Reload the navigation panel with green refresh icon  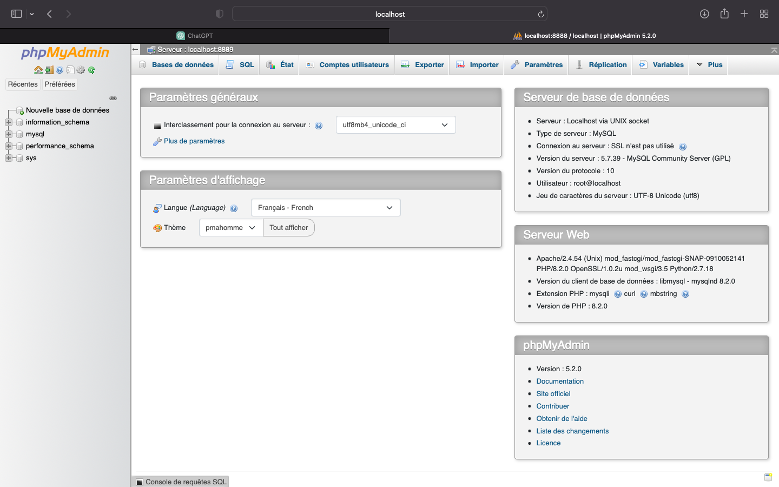91,70
